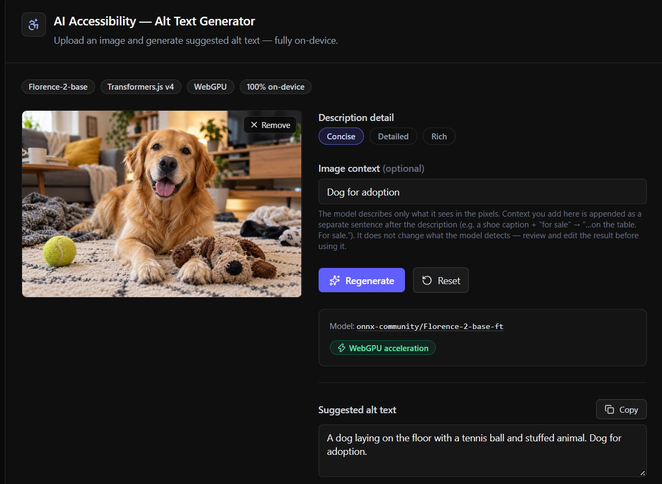Click the circular arrow Reset icon
Viewport: 662px width, 484px height.
coord(427,280)
